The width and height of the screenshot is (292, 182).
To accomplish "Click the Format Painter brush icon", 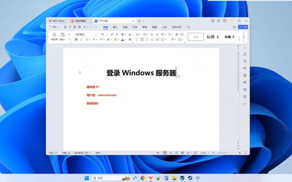I will pyautogui.click(x=54, y=35).
